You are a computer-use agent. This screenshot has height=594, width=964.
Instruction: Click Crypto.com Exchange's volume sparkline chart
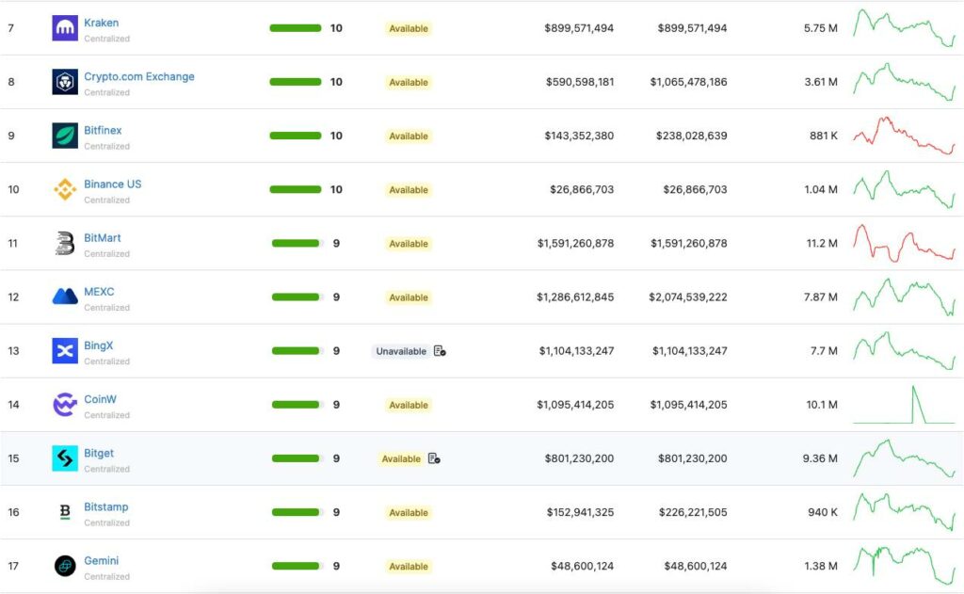(905, 82)
